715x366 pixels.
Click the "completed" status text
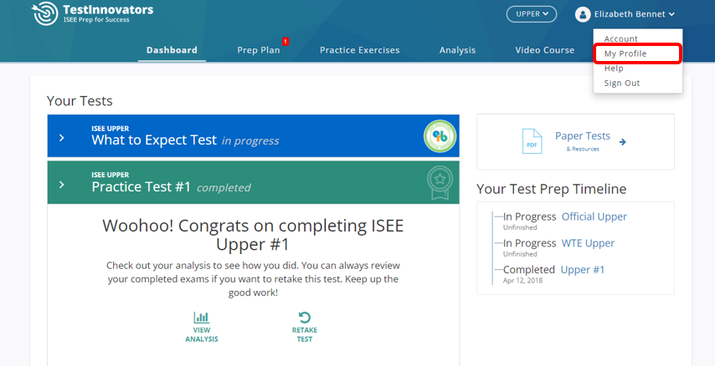(224, 187)
